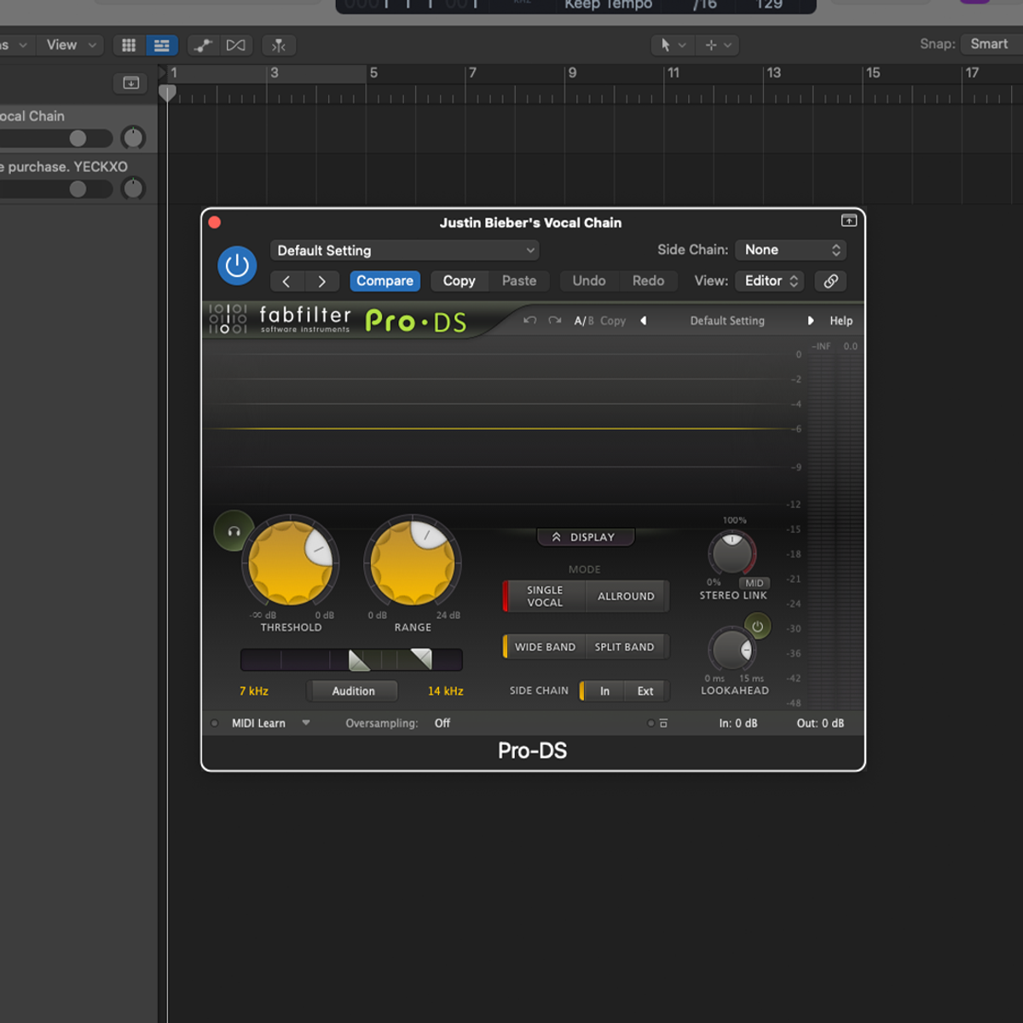Open the FabFilter Help menu

[x=841, y=321]
